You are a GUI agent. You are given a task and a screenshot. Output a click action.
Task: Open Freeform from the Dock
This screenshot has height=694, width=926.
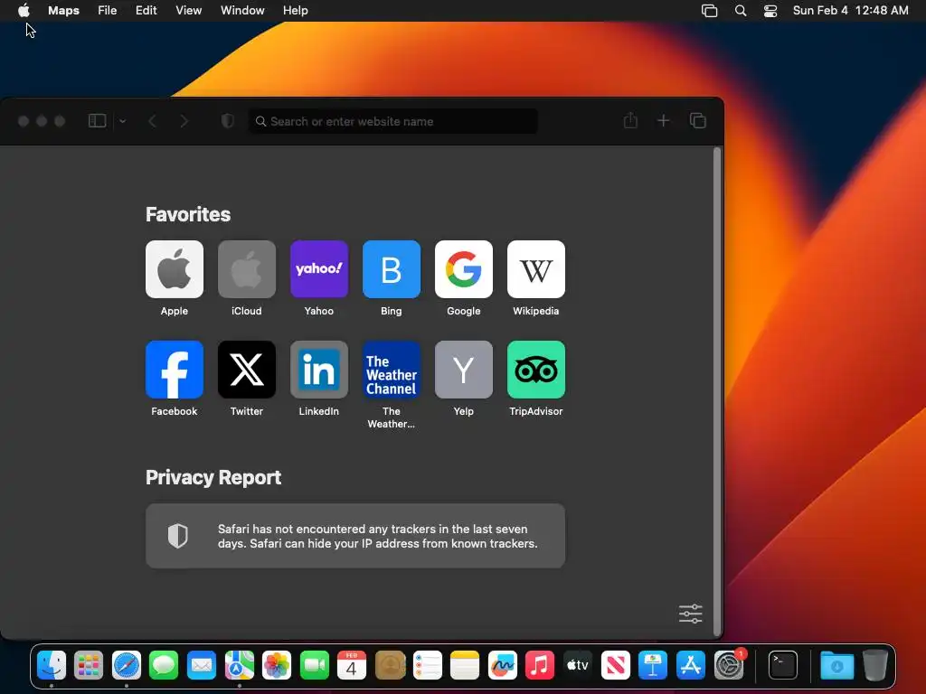point(503,665)
